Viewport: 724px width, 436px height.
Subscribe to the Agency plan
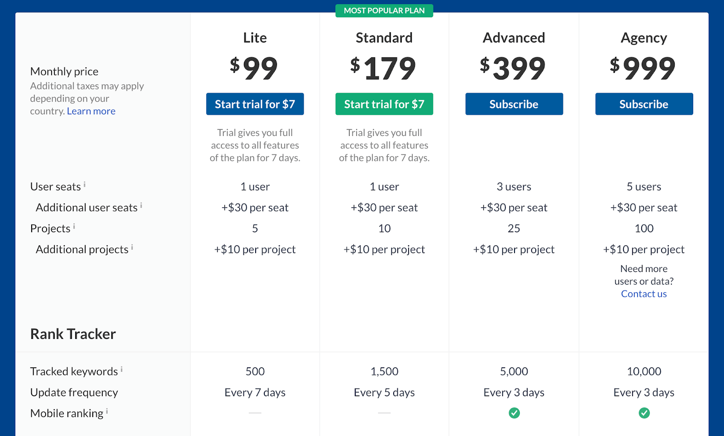pos(644,104)
